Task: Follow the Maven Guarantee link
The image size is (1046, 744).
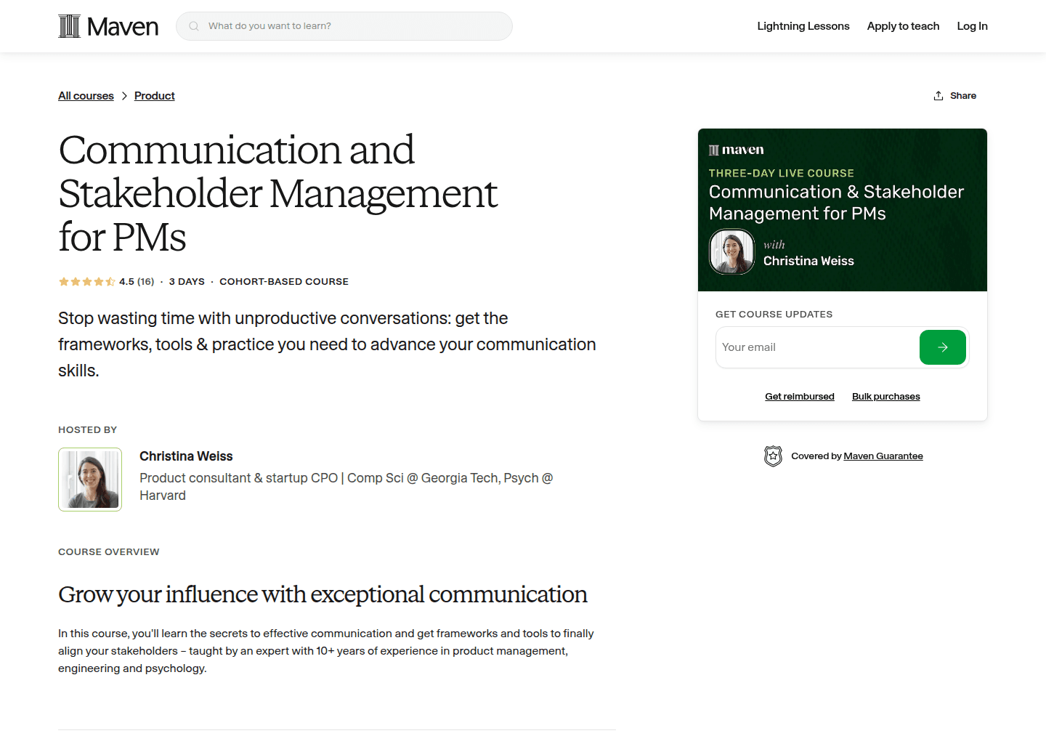Action: coord(883,456)
